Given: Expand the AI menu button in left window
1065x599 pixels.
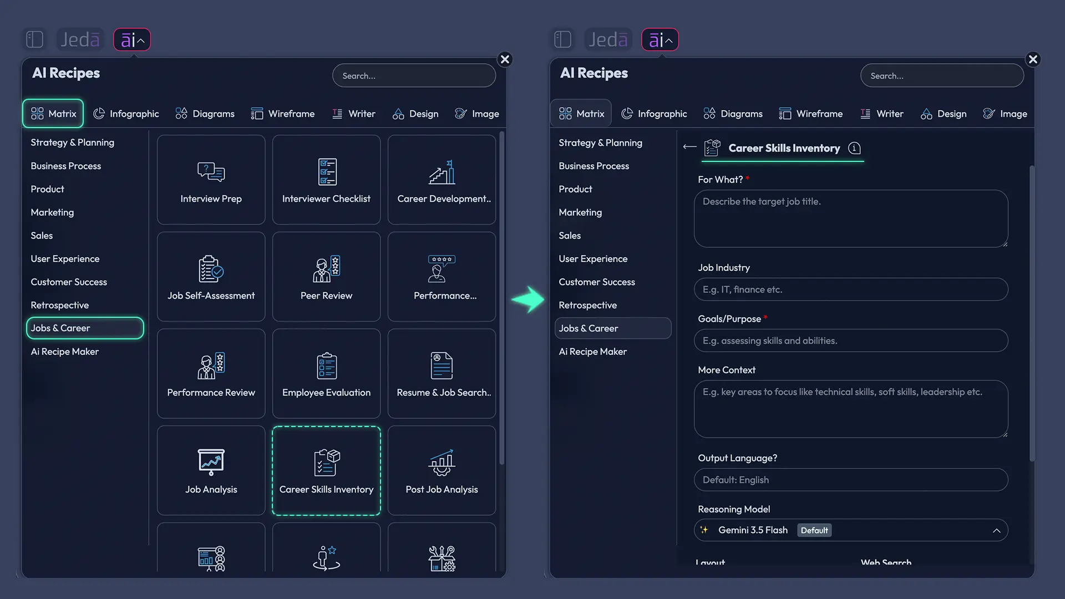Looking at the screenshot, I should click(132, 39).
